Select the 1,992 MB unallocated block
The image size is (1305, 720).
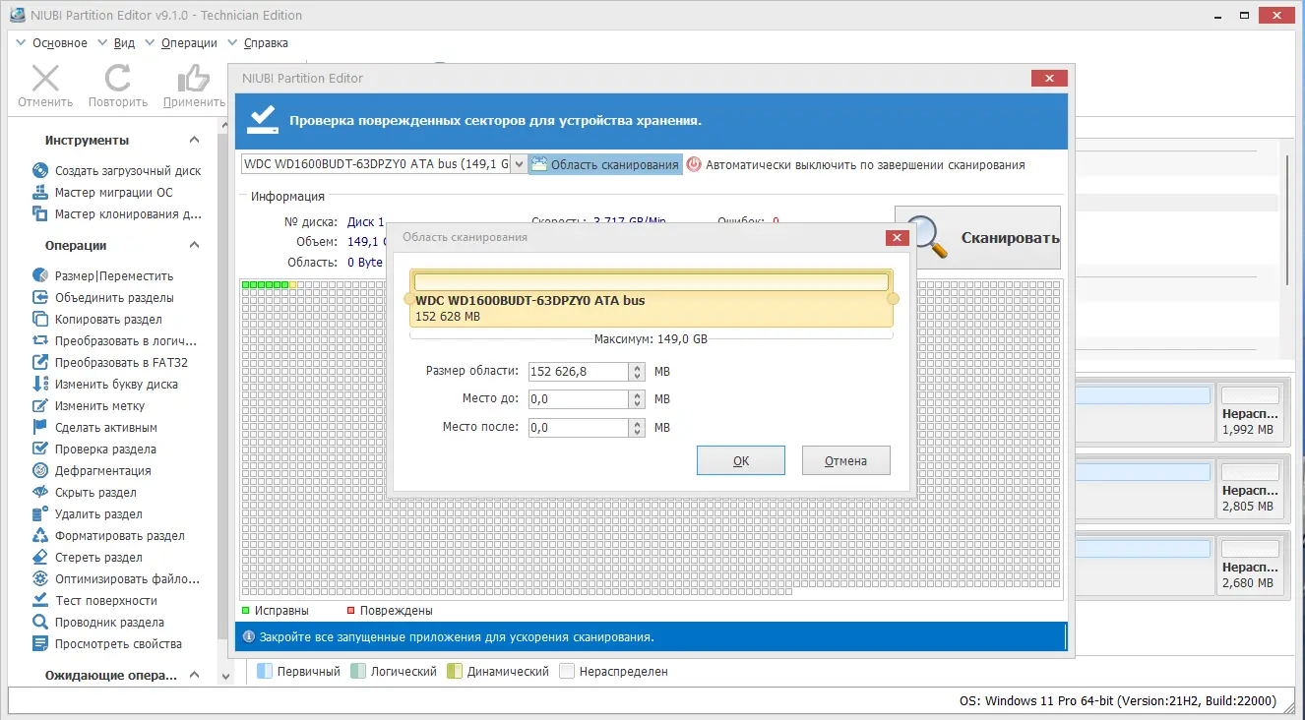click(1251, 411)
